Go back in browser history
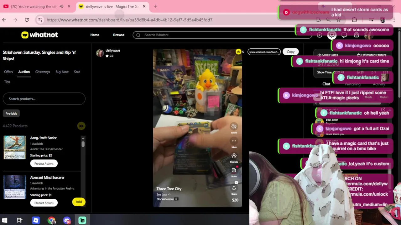Image resolution: width=401 pixels, height=225 pixels. (x=4, y=20)
